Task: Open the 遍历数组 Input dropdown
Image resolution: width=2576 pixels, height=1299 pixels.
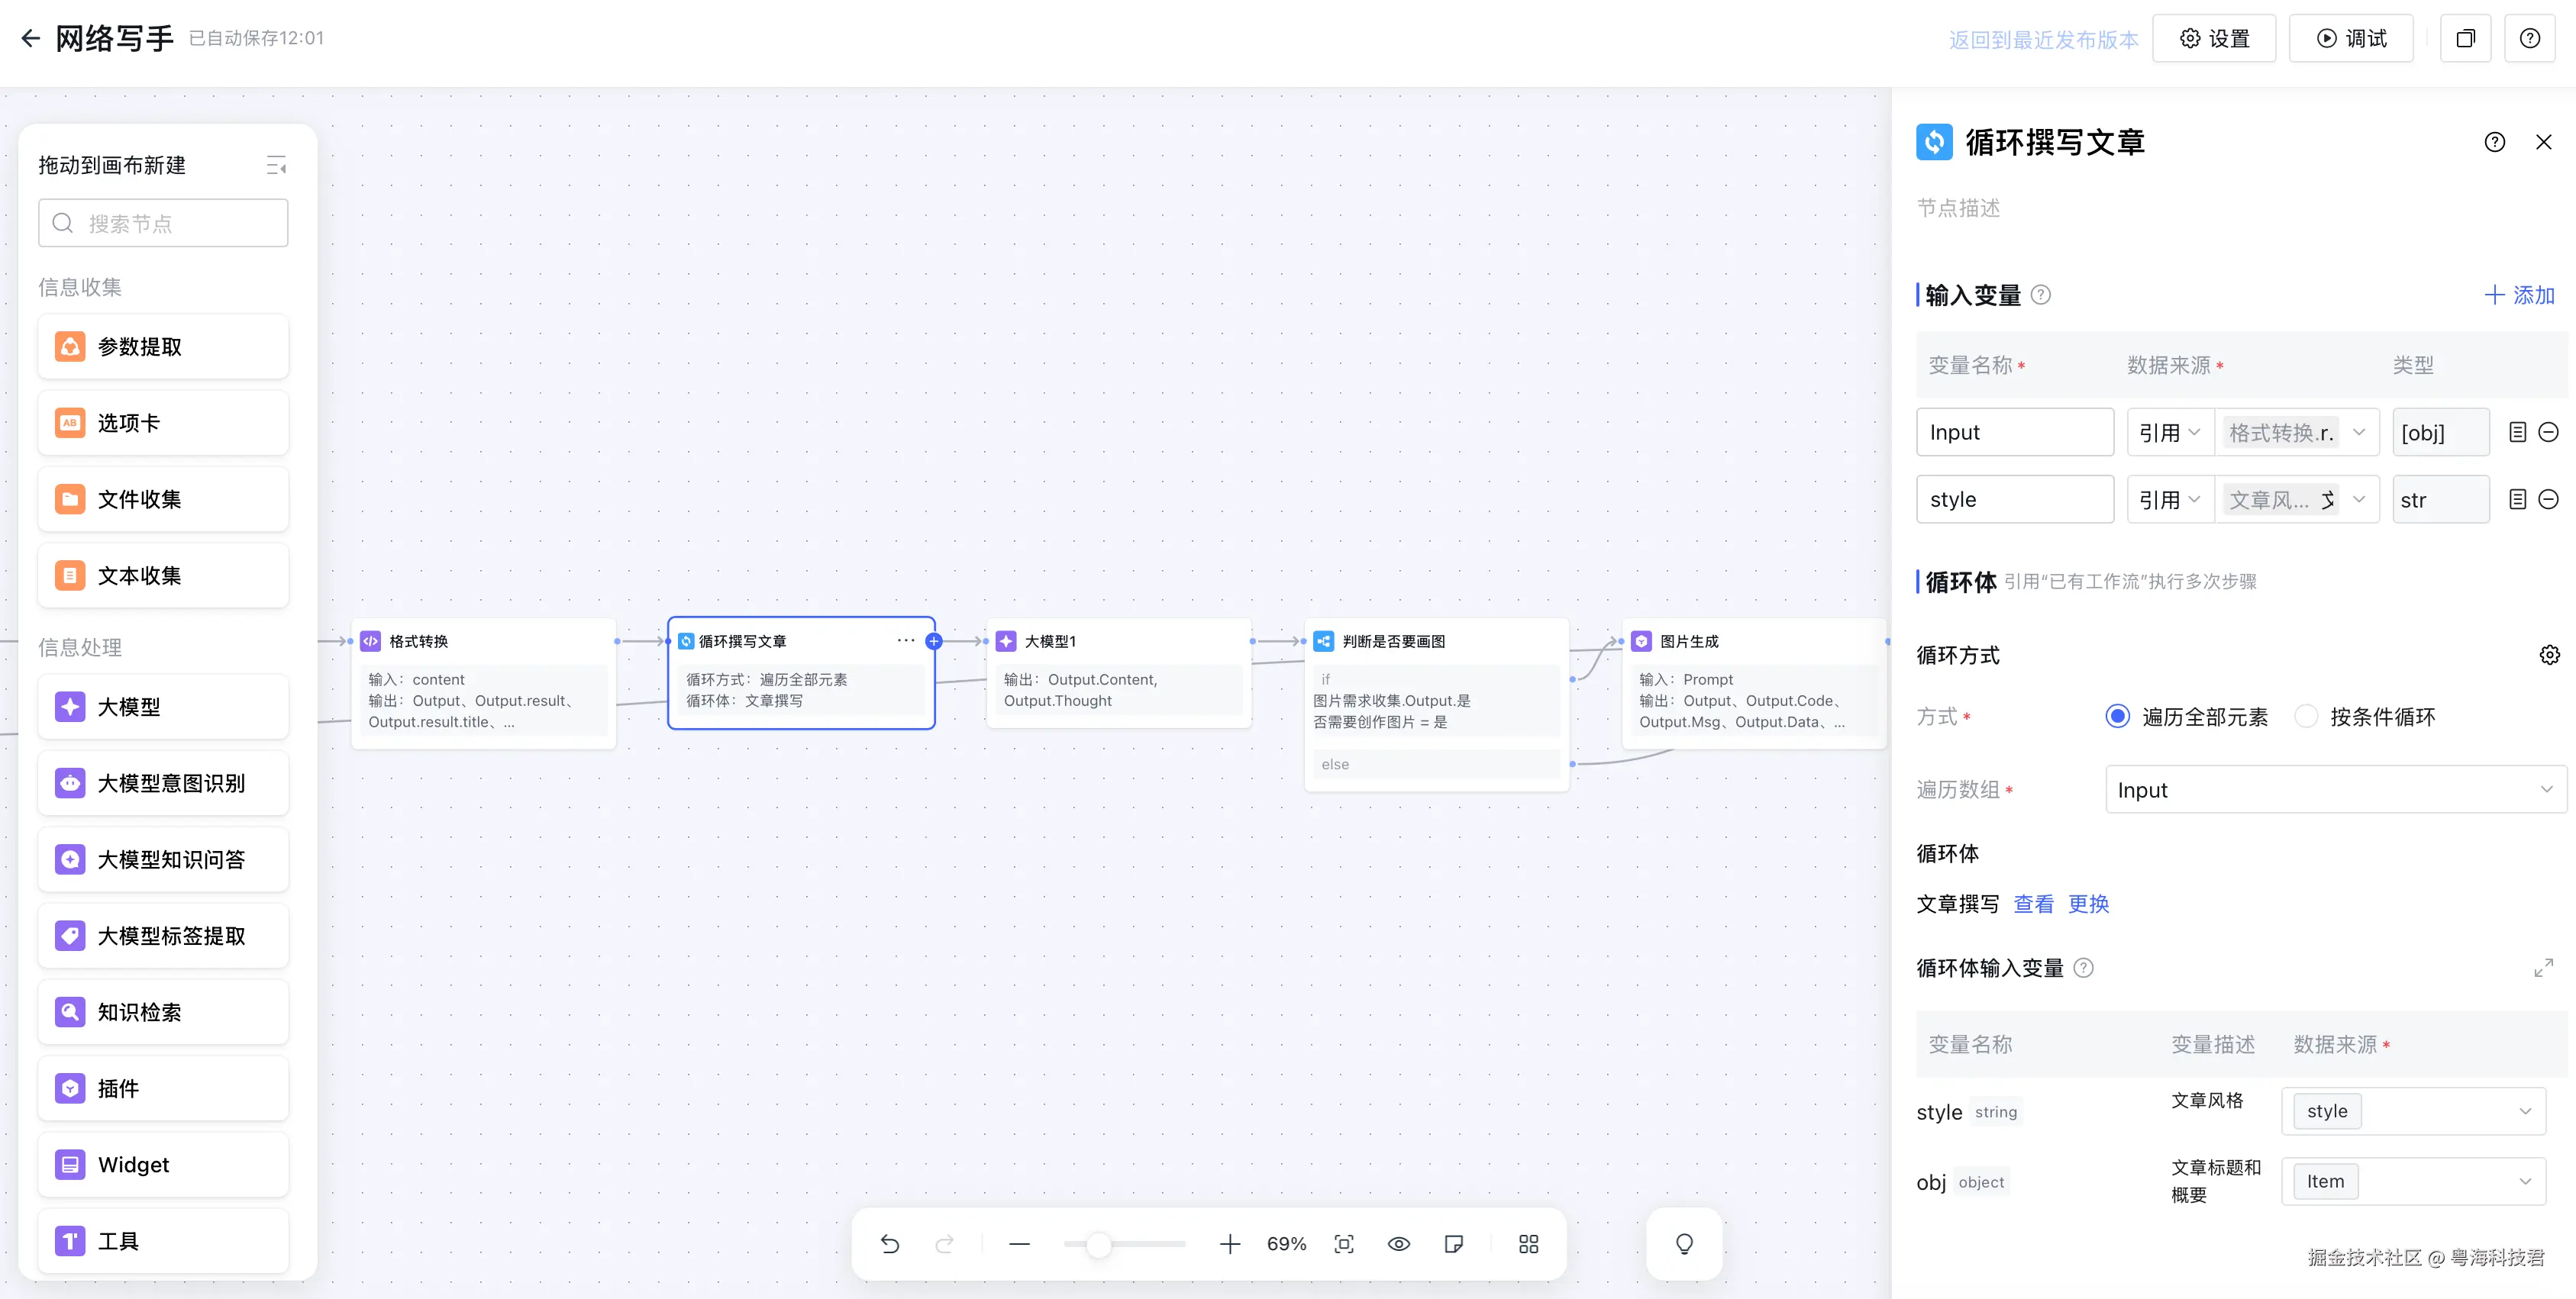Action: (x=2335, y=790)
